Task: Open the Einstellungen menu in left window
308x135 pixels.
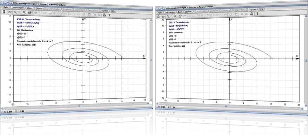Action: [x=18, y=8]
